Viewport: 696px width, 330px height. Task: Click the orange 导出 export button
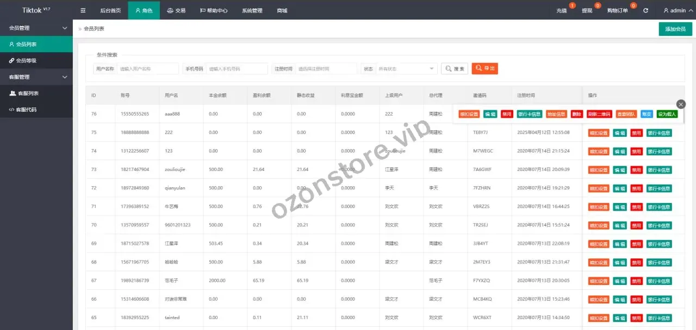coord(484,68)
